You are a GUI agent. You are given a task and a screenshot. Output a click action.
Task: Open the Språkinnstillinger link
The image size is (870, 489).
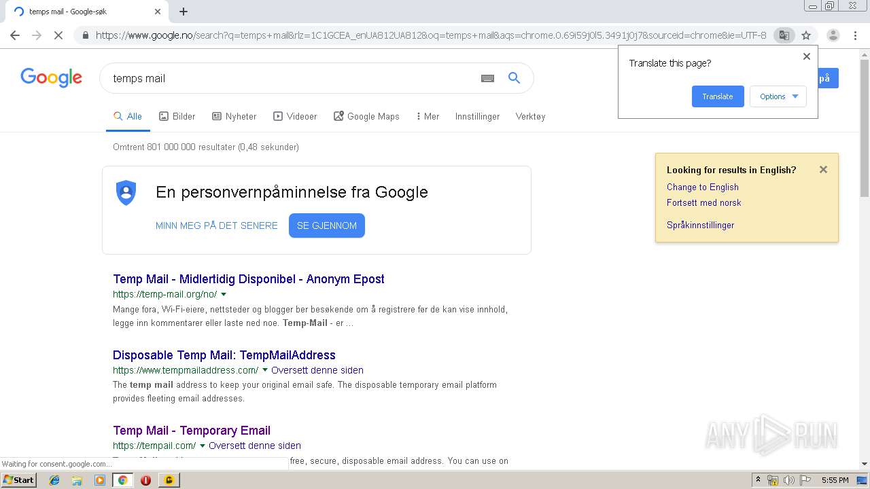coord(701,225)
